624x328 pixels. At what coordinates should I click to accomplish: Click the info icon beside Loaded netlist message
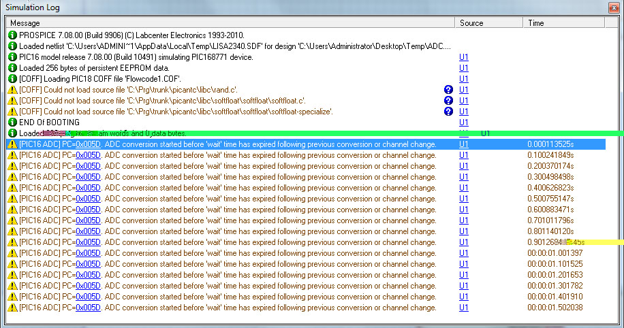point(12,46)
